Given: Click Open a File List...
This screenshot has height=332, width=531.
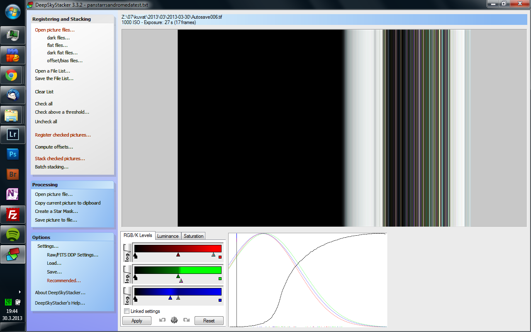Looking at the screenshot, I should tap(53, 71).
